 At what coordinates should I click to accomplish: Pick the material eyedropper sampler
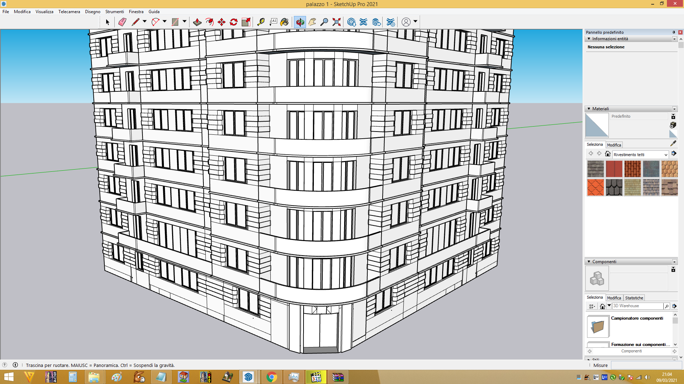[673, 143]
